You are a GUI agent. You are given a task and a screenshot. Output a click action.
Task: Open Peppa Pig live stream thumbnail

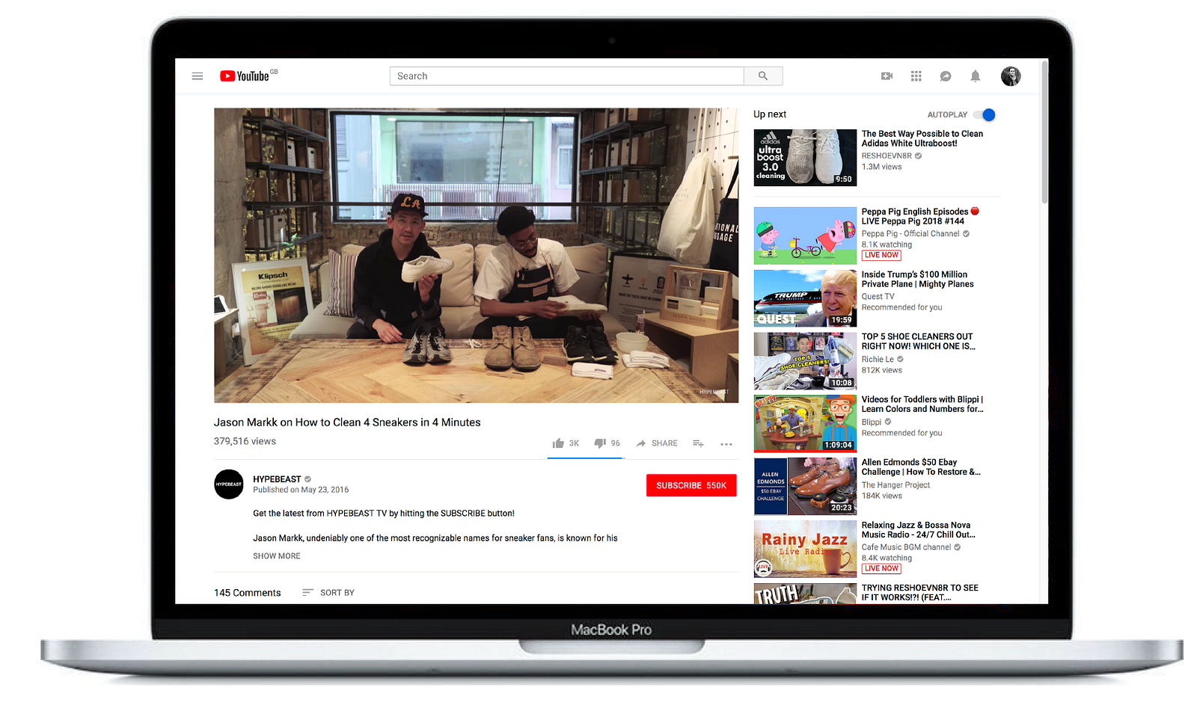pos(805,235)
